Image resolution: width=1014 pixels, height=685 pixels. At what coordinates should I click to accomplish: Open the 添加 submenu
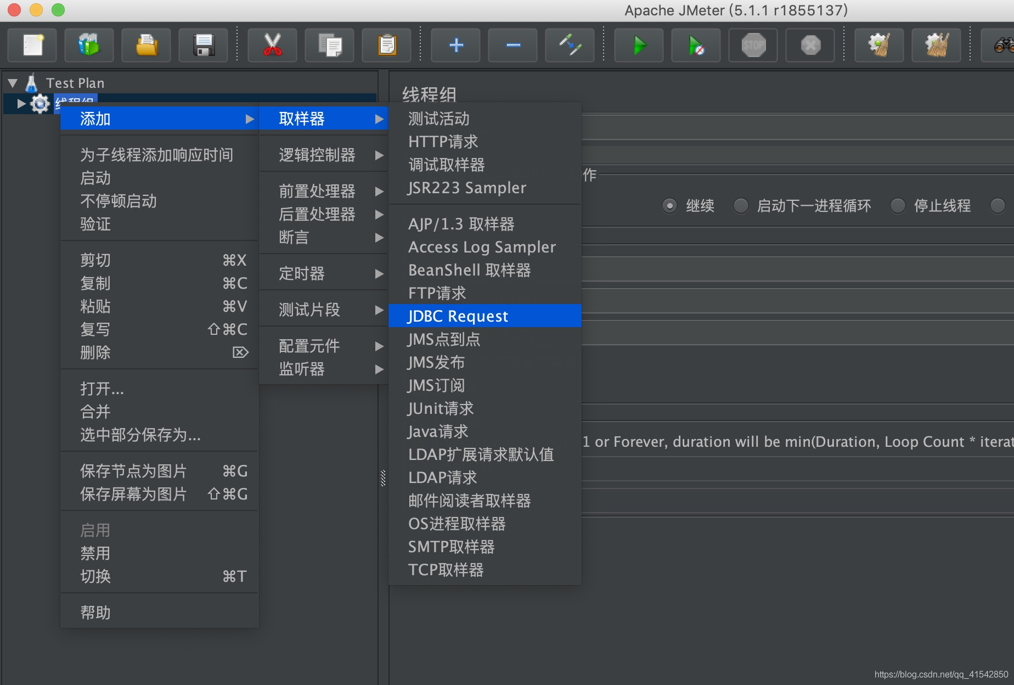[159, 119]
